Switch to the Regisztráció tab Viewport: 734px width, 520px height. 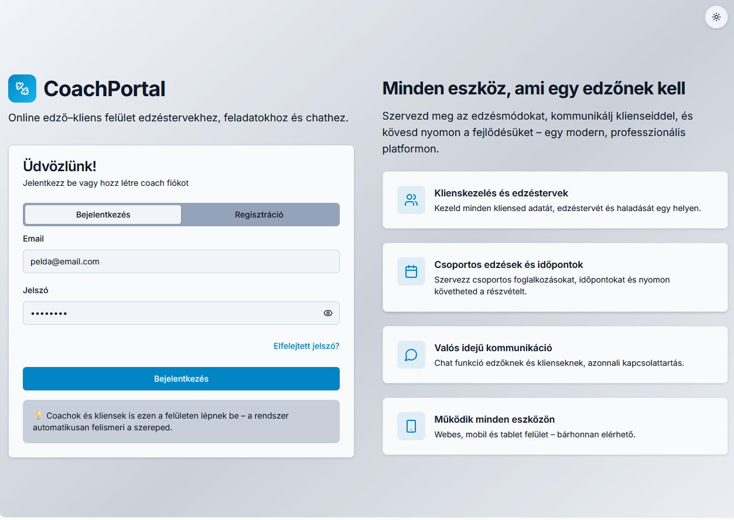pos(259,215)
